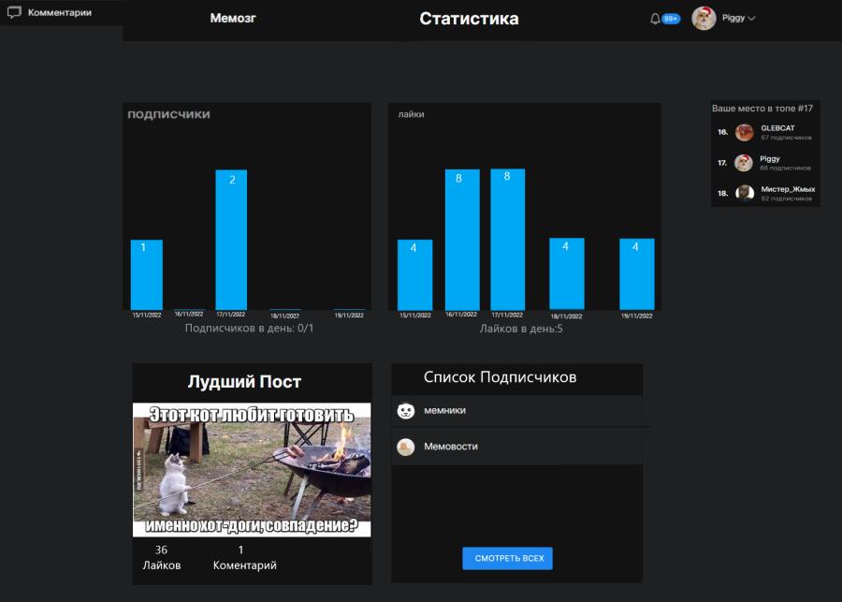
Task: Open мемники subscriber avatar icon
Action: [x=406, y=411]
